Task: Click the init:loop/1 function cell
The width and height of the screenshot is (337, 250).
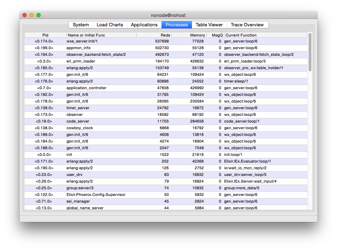Action: click(233, 154)
